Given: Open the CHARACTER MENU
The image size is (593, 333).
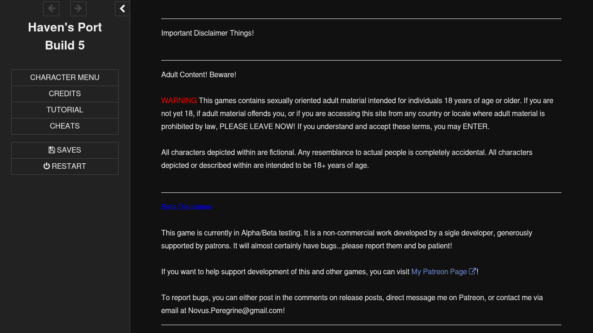Looking at the screenshot, I should tap(65, 78).
